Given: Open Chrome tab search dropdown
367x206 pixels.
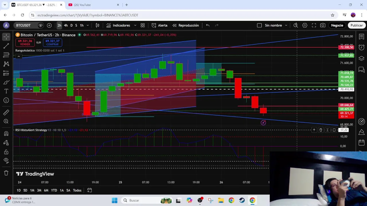Looking at the screenshot, I should [5, 5].
